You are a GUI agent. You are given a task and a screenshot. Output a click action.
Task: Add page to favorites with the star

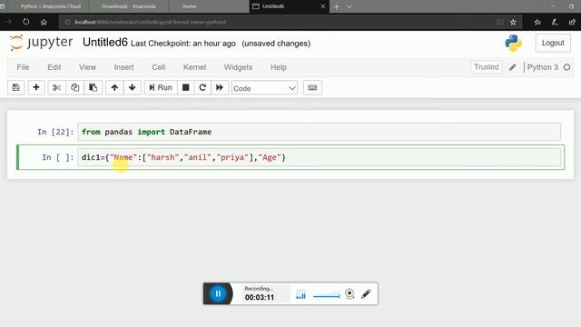[513, 22]
